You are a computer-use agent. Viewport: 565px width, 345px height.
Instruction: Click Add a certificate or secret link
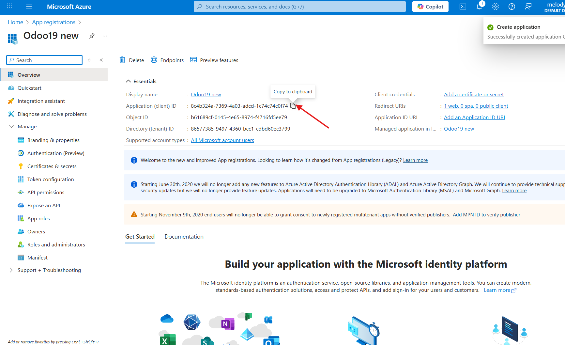point(474,94)
